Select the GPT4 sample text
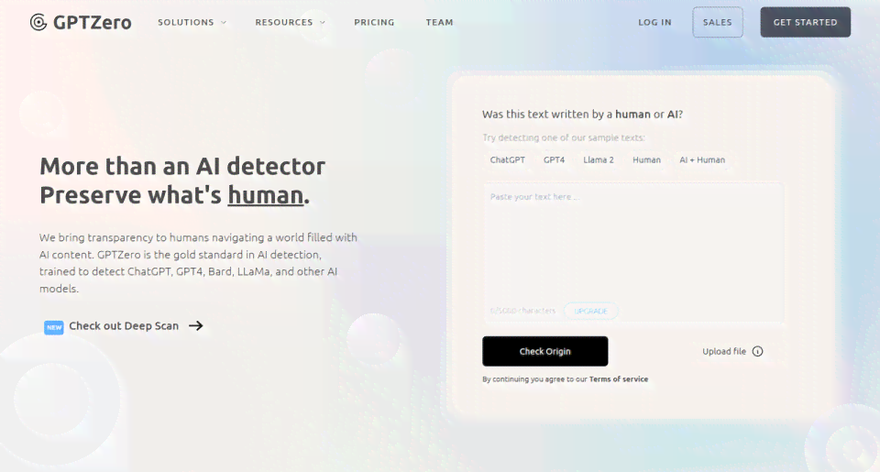The image size is (880, 472). pos(554,160)
